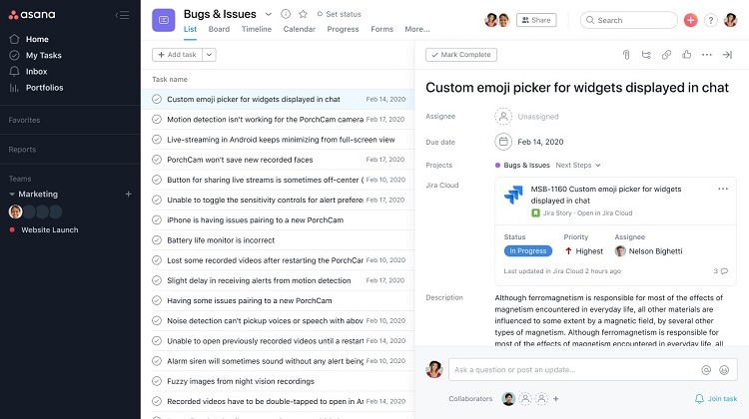Click the Asana logo
This screenshot has width=749, height=419.
pyautogui.click(x=32, y=15)
